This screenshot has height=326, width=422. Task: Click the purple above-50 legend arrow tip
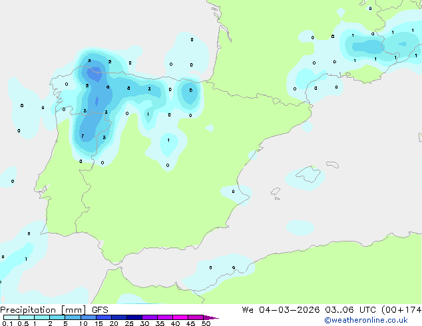[211, 317]
